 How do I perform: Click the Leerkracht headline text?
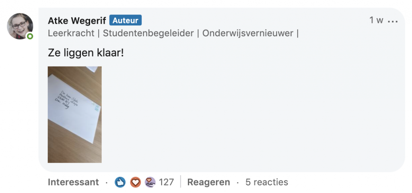coord(71,33)
